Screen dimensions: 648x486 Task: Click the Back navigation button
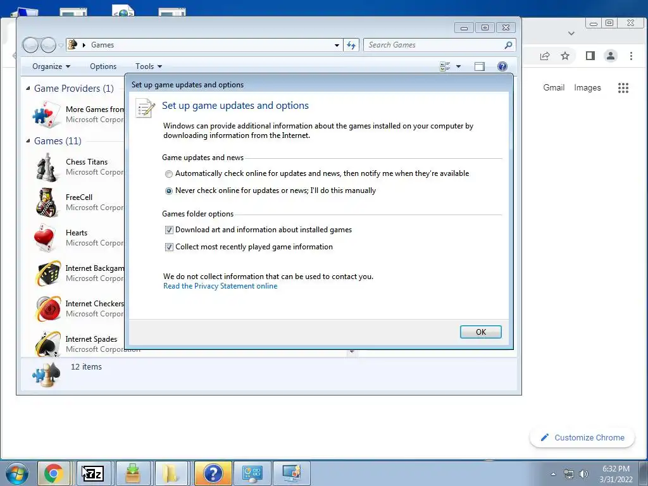pyautogui.click(x=30, y=45)
